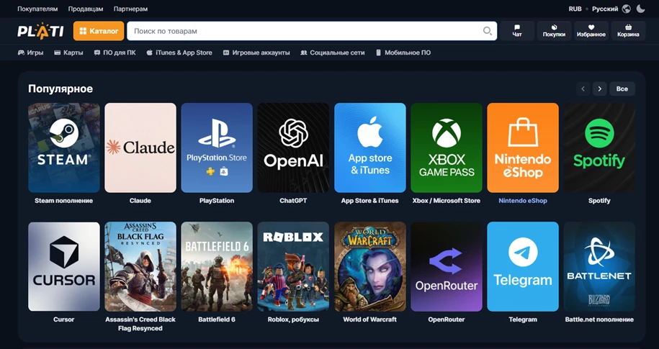The image size is (659, 349).
Task: Open Избранное favorites heart icon
Action: pos(591,31)
